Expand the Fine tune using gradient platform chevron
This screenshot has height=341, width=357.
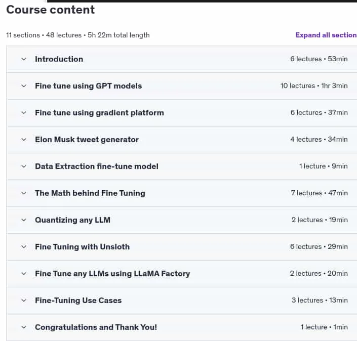[x=24, y=113]
